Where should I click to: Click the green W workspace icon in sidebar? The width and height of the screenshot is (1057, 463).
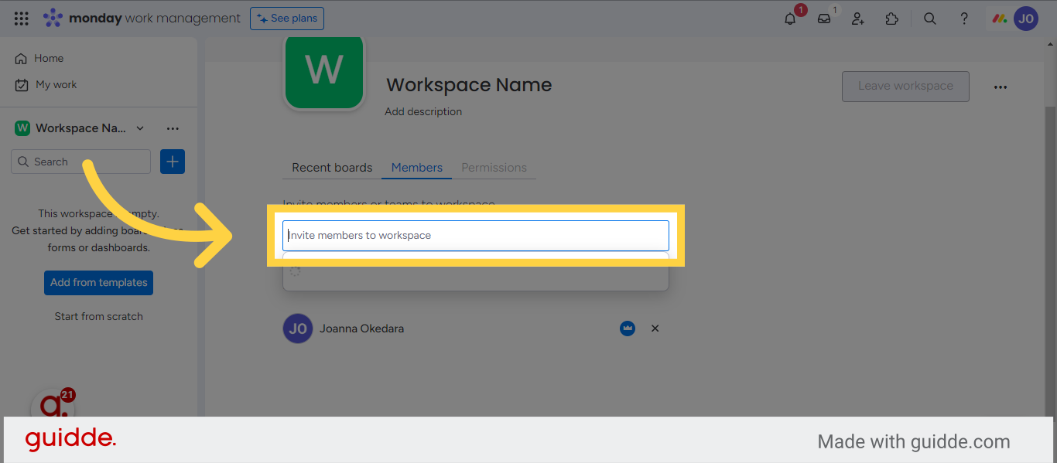tap(22, 128)
